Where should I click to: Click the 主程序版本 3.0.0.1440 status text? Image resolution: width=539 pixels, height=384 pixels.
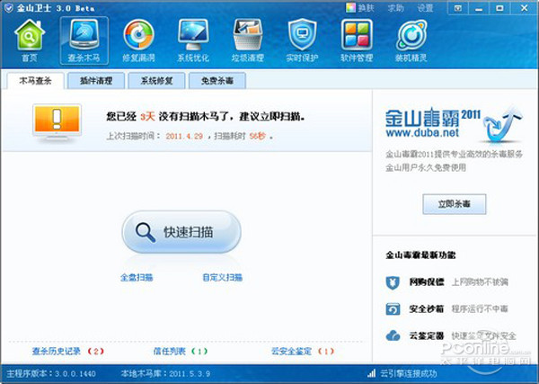[51, 373]
